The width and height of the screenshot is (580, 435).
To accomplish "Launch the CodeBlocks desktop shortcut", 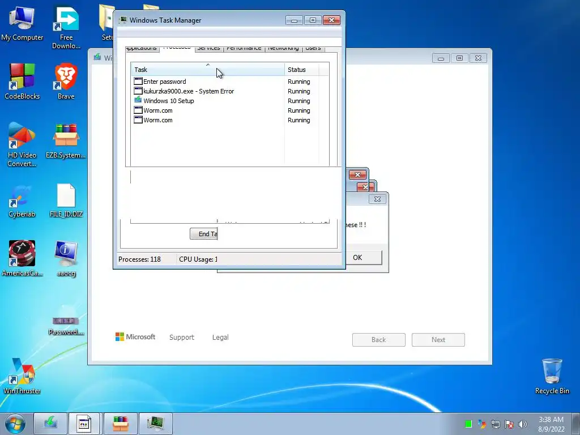I will pyautogui.click(x=22, y=82).
